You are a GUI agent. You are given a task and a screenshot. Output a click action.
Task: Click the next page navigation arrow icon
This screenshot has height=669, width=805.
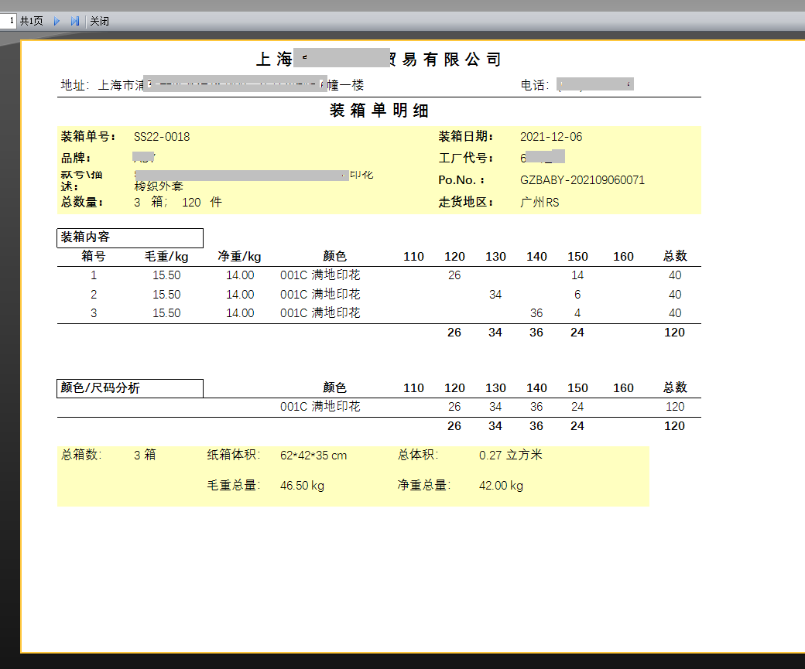(x=56, y=21)
